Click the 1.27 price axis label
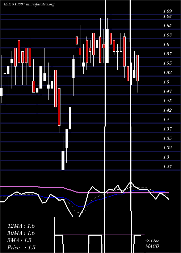 tap(167, 166)
